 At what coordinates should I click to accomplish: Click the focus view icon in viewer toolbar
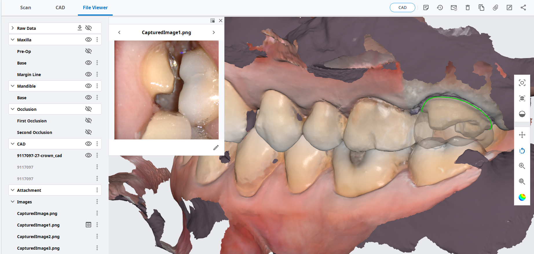pyautogui.click(x=522, y=83)
